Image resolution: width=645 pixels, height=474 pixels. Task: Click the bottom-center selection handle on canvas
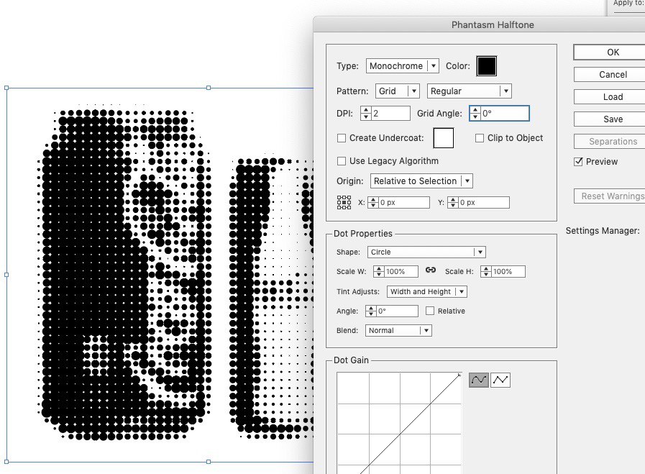[x=209, y=462]
